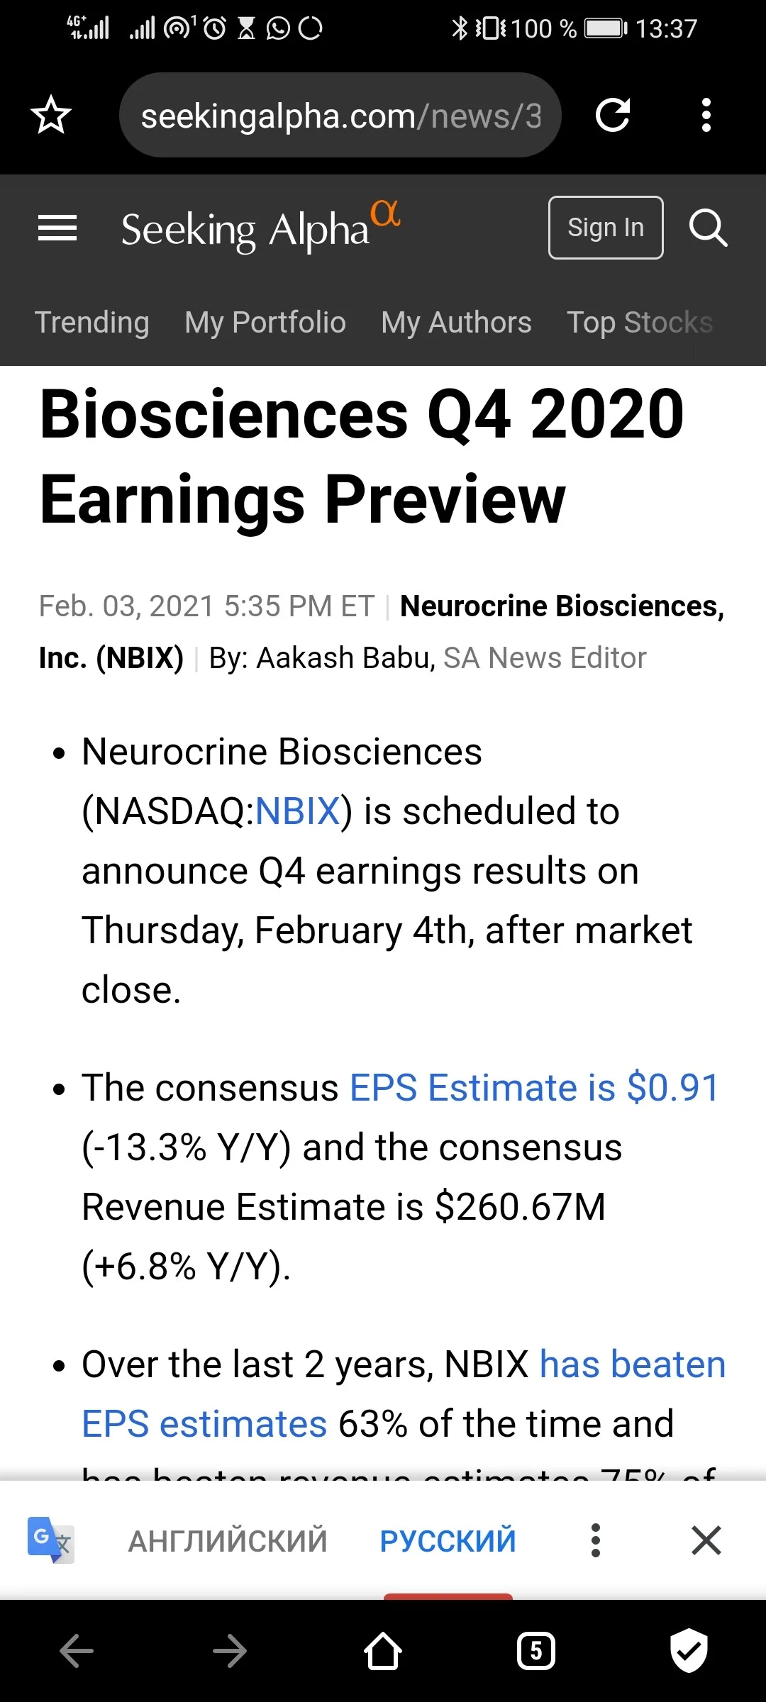766x1702 pixels.
Task: Open the My Portfolio tab
Action: 265,322
